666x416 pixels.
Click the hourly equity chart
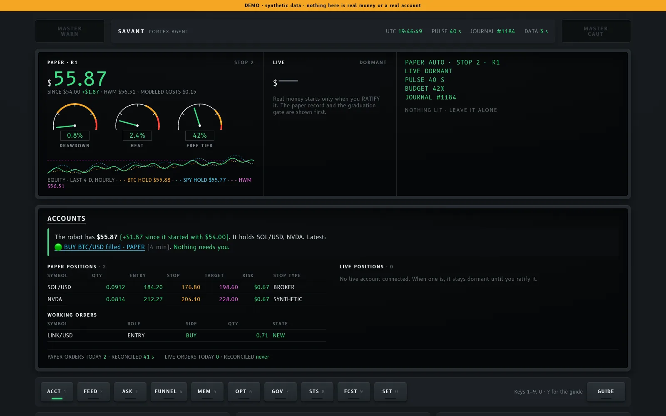pos(151,164)
